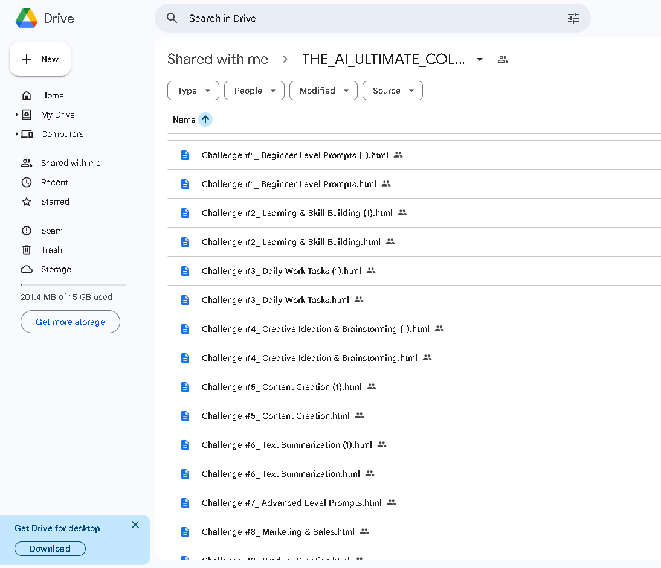Go to Home in sidebar

52,95
